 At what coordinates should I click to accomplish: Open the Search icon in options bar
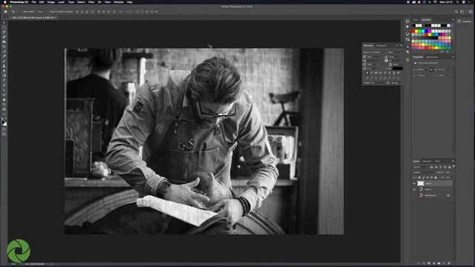coord(456,12)
